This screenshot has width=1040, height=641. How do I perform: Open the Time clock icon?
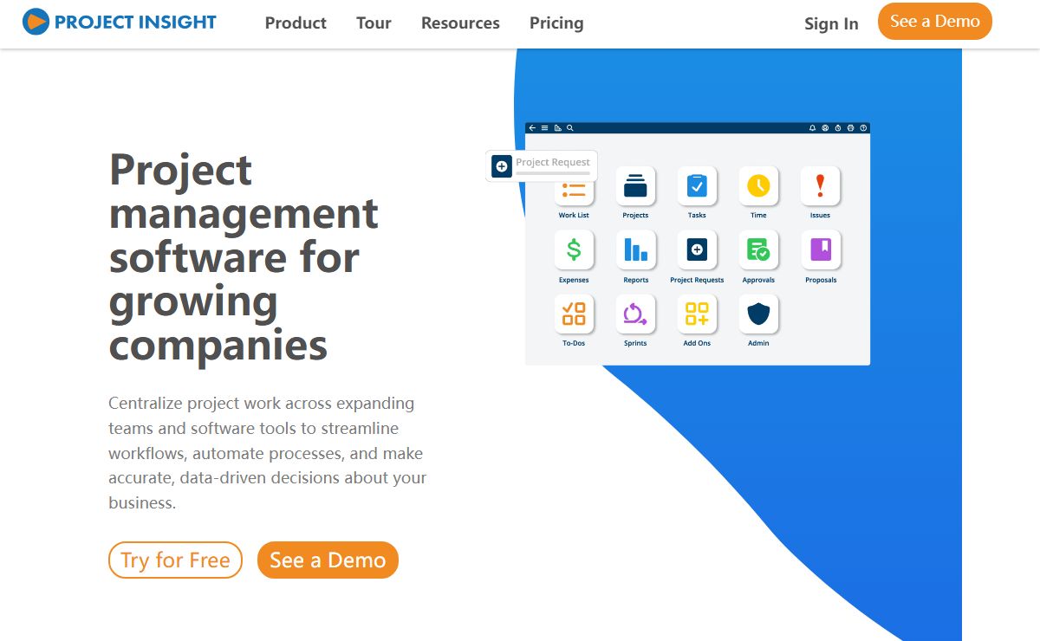[x=758, y=185]
